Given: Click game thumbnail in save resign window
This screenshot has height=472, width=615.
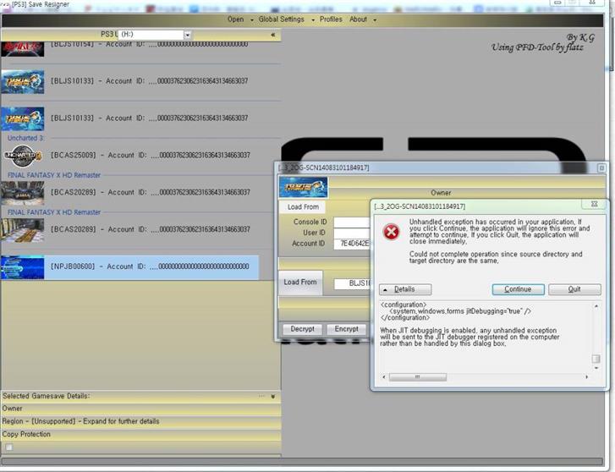Looking at the screenshot, I should (303, 187).
